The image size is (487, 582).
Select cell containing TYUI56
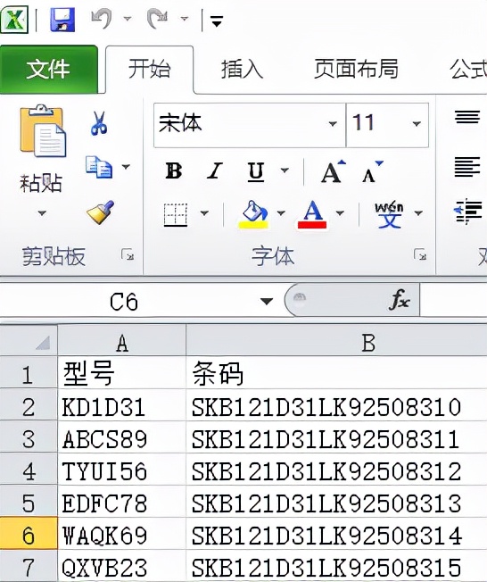click(x=121, y=470)
